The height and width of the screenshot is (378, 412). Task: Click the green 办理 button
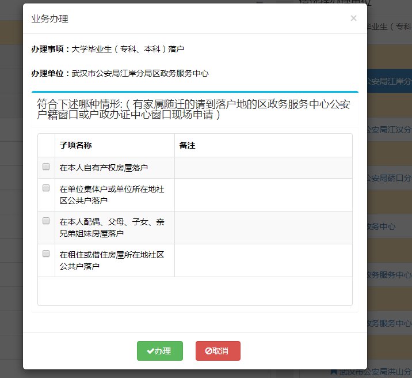[160, 351]
